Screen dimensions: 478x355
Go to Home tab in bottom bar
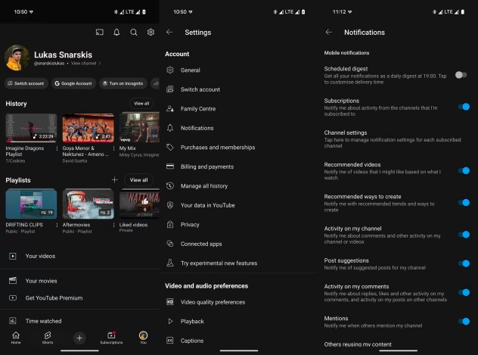click(16, 338)
